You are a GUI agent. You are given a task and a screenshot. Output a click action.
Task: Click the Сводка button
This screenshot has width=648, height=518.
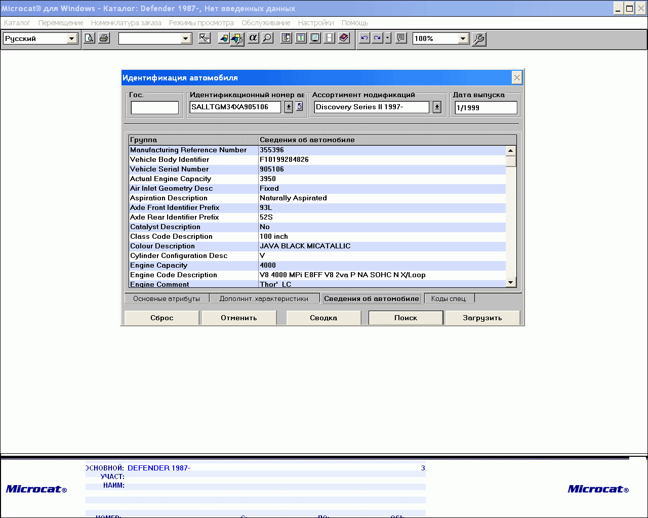pos(323,318)
